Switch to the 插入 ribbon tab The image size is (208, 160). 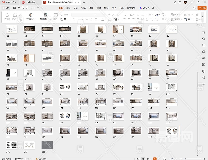pos(68,8)
